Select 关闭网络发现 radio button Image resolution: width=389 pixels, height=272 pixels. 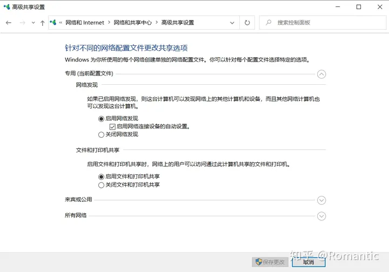coord(101,134)
